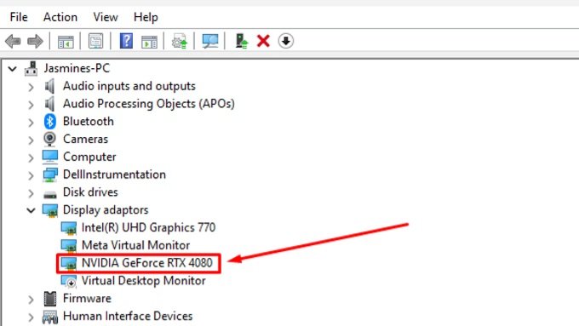Expand the Computer category

tap(31, 158)
